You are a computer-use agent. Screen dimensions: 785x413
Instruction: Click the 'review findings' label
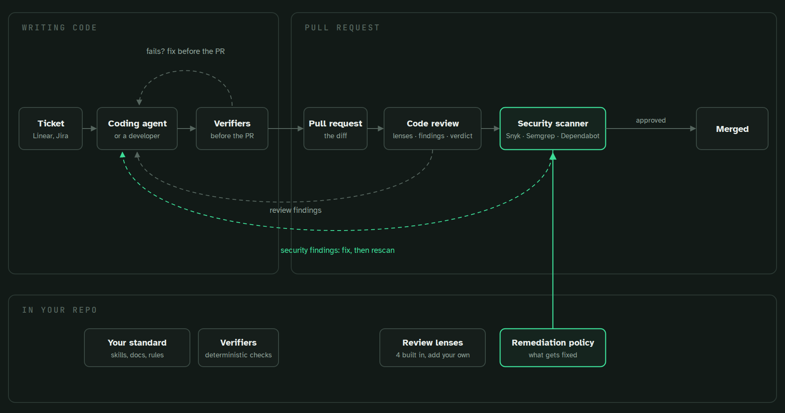click(x=295, y=210)
